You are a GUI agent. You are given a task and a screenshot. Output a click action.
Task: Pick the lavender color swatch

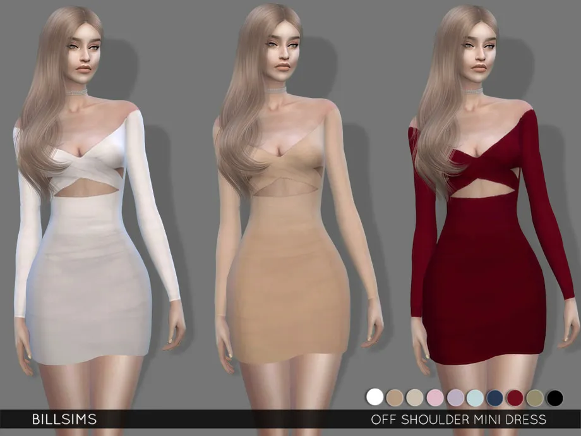click(x=455, y=397)
